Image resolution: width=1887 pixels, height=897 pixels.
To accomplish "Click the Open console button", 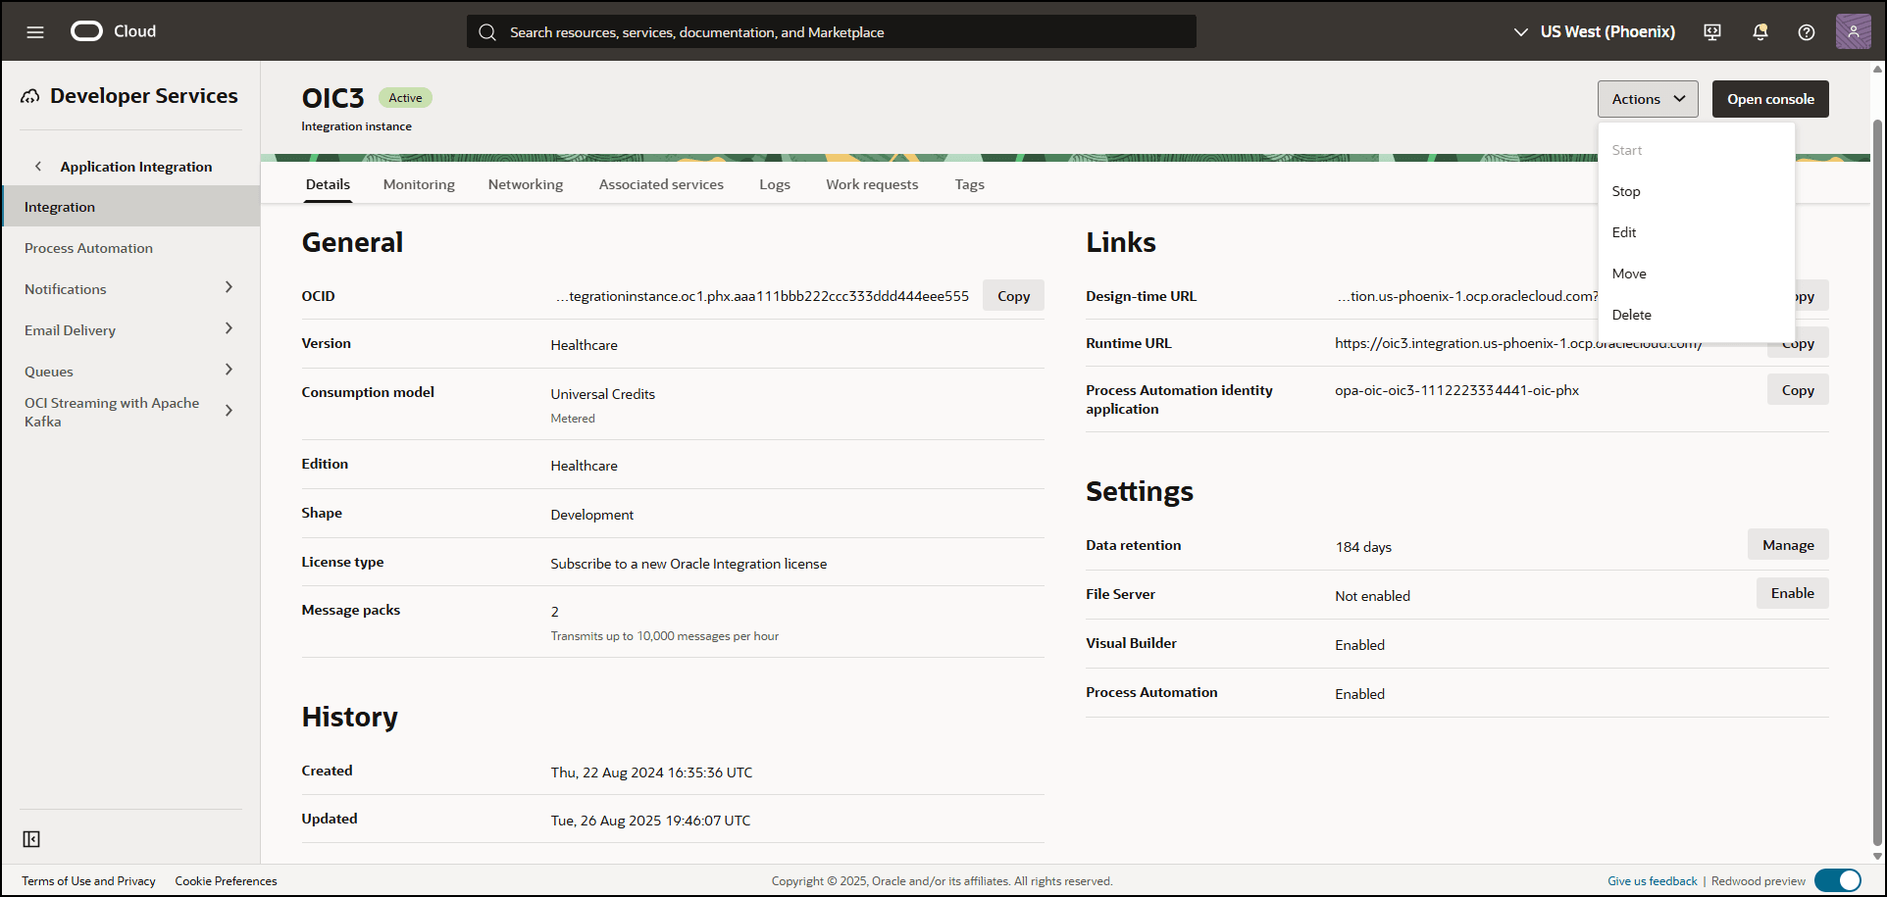I will 1769,98.
